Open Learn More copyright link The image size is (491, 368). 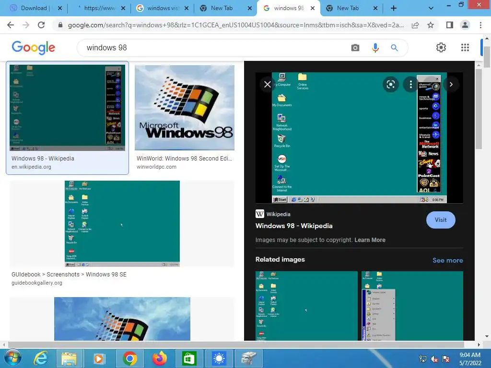[370, 240]
